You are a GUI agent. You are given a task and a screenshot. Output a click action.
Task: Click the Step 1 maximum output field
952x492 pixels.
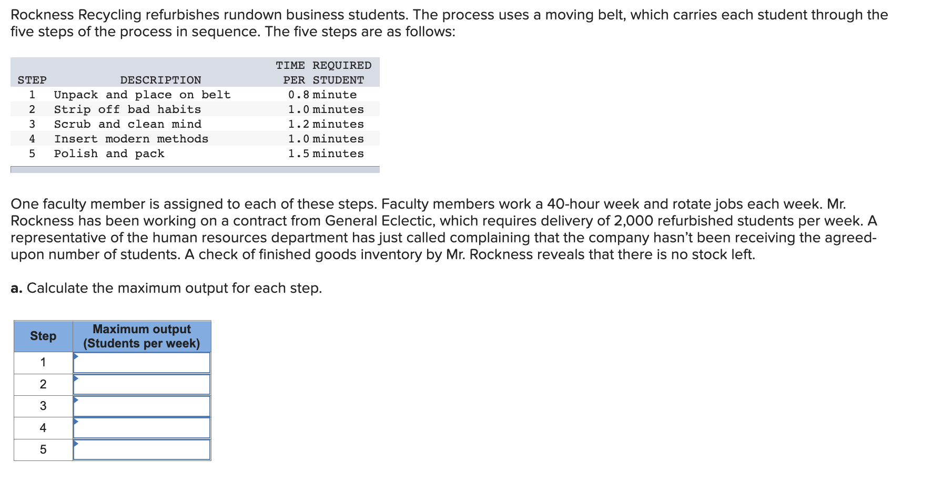[x=142, y=363]
